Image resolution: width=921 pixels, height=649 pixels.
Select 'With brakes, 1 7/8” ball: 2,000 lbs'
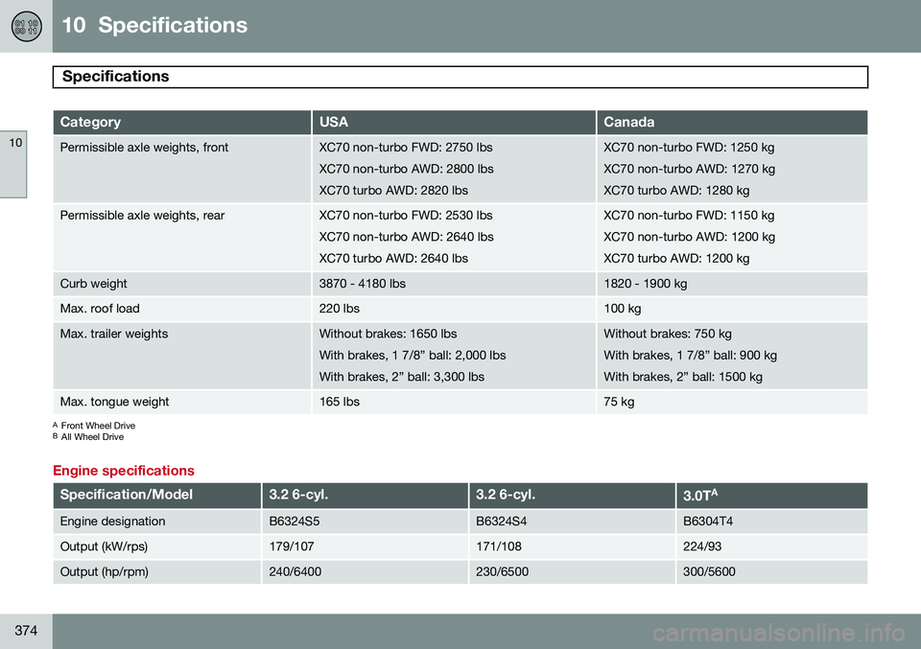pyautogui.click(x=413, y=356)
